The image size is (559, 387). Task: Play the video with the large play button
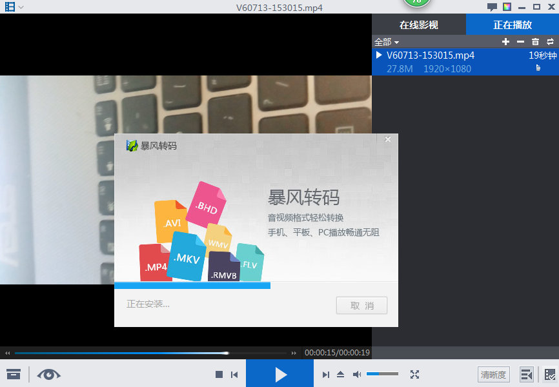click(x=280, y=373)
